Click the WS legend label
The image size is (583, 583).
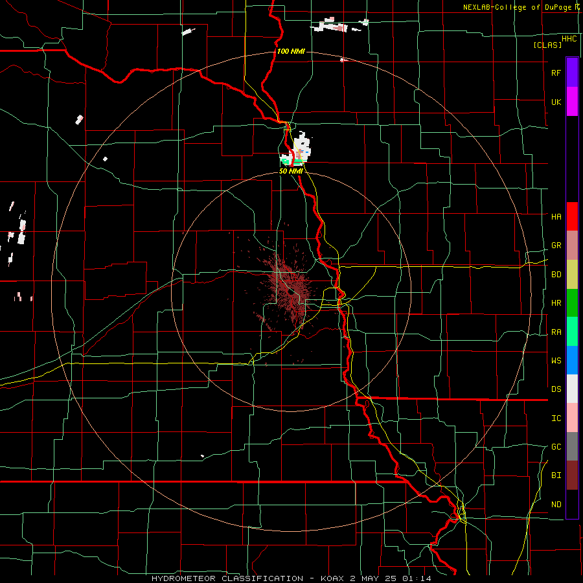click(556, 361)
